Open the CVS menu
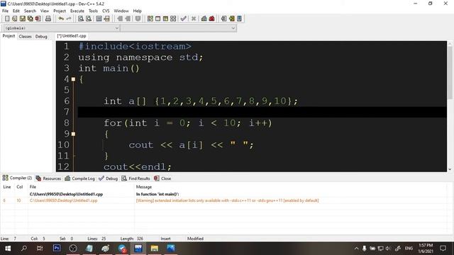454x255 pixels. click(x=106, y=11)
